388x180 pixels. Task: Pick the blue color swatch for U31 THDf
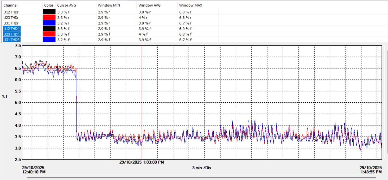[49, 40]
